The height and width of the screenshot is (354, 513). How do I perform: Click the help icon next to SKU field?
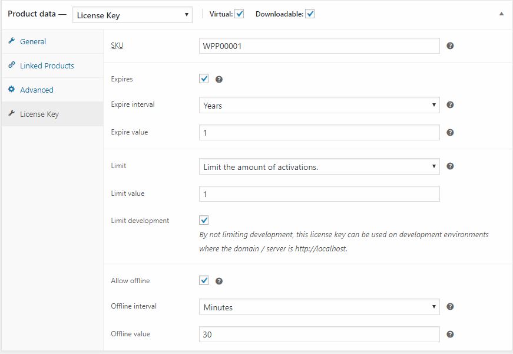(450, 46)
